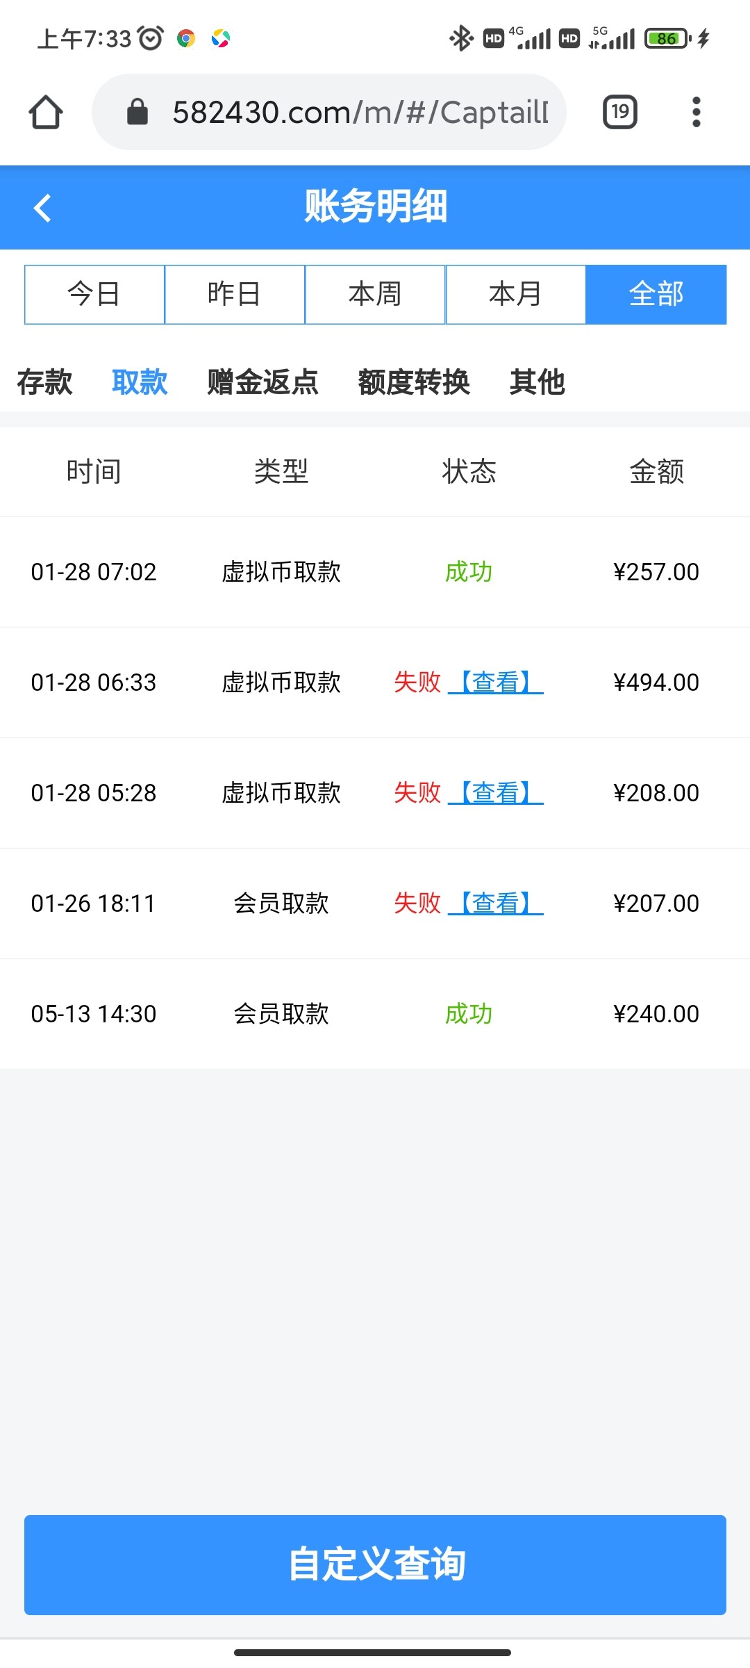
Task: Select the 昨日 date filter
Action: tap(235, 294)
